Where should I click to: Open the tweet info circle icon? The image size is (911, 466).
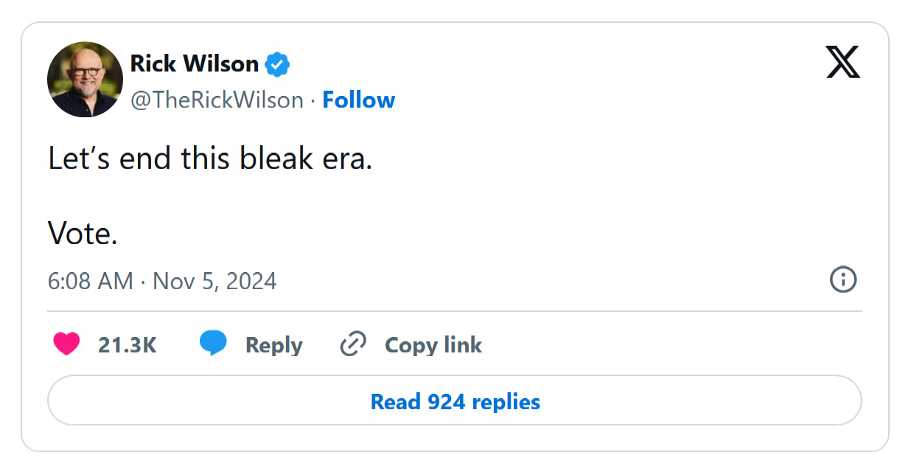click(x=843, y=280)
